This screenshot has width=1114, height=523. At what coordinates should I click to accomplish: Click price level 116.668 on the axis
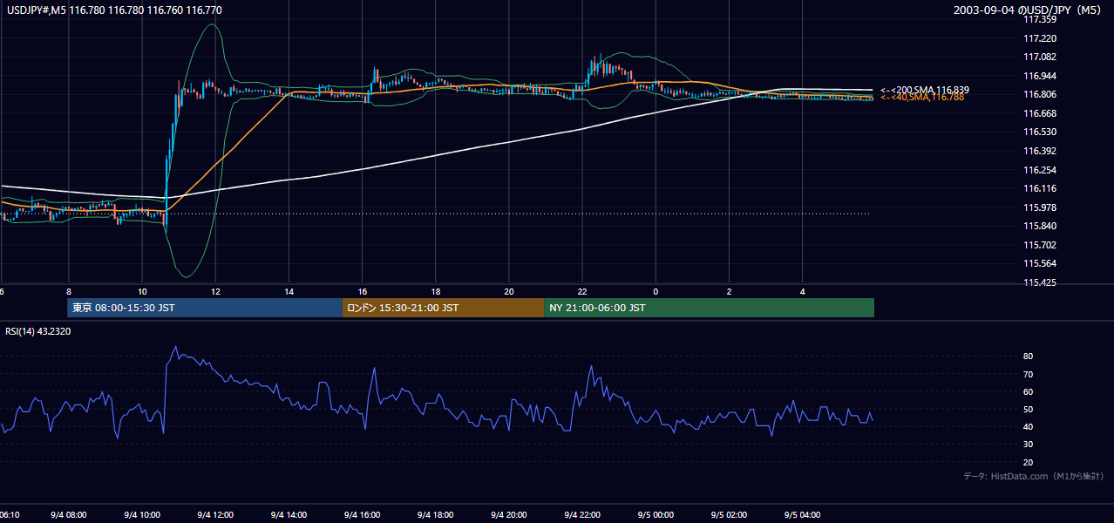point(1041,113)
